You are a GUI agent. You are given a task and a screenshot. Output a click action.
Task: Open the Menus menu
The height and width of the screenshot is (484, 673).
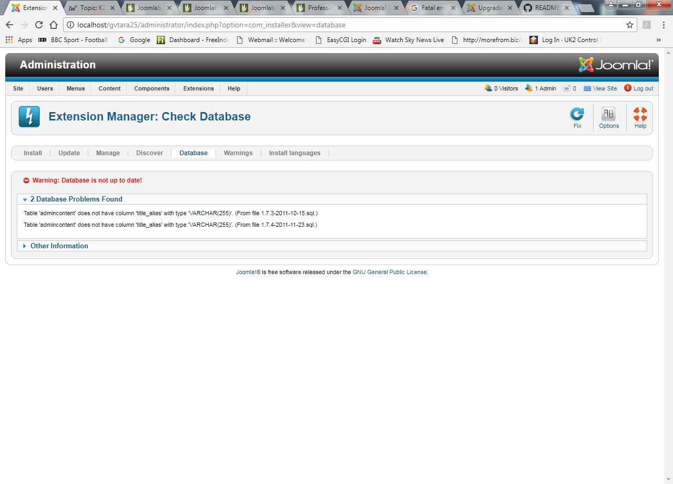point(76,88)
